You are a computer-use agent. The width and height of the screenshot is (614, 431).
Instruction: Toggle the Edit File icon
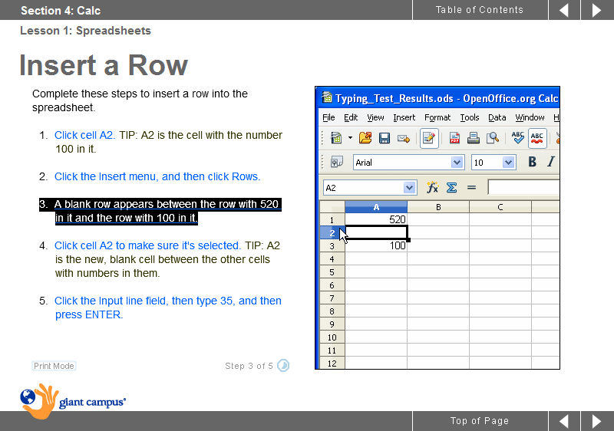(x=429, y=138)
